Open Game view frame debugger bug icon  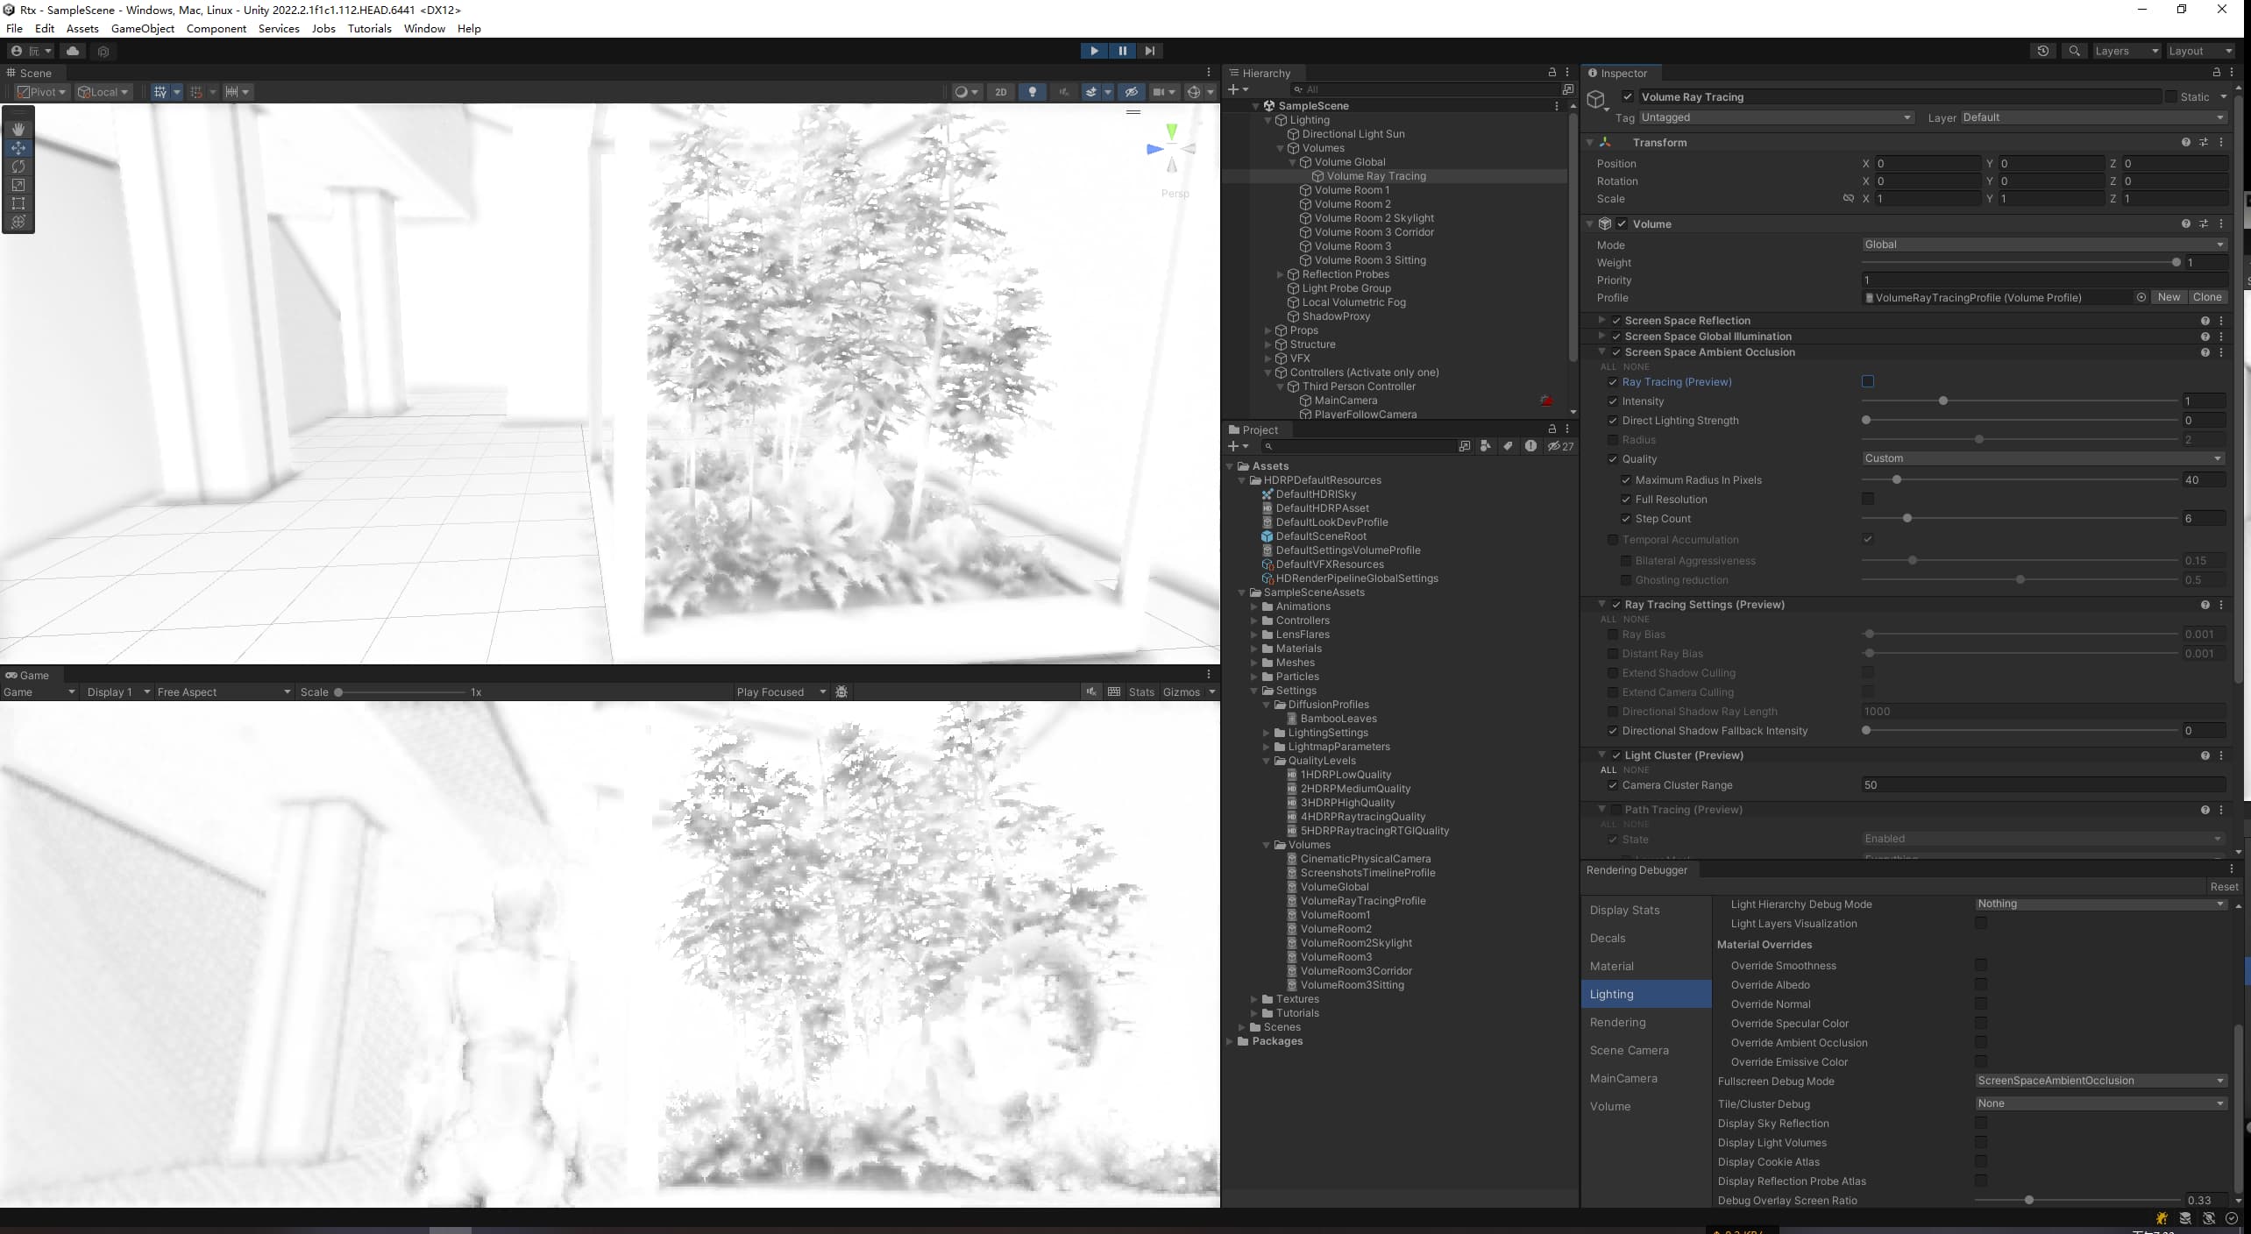tap(841, 691)
